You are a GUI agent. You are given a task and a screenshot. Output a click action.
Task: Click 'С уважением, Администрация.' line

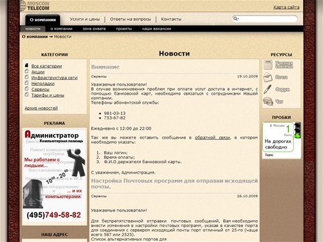(x=123, y=172)
